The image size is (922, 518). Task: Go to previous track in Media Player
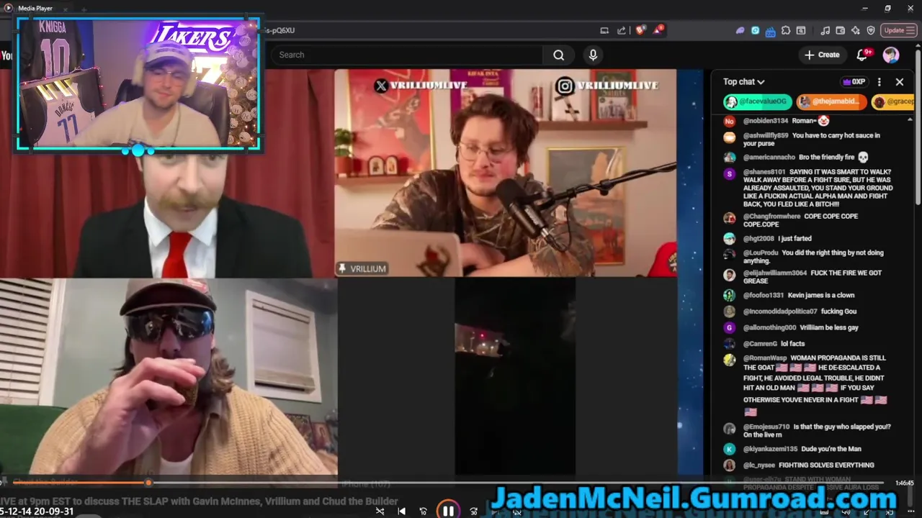[x=401, y=512]
